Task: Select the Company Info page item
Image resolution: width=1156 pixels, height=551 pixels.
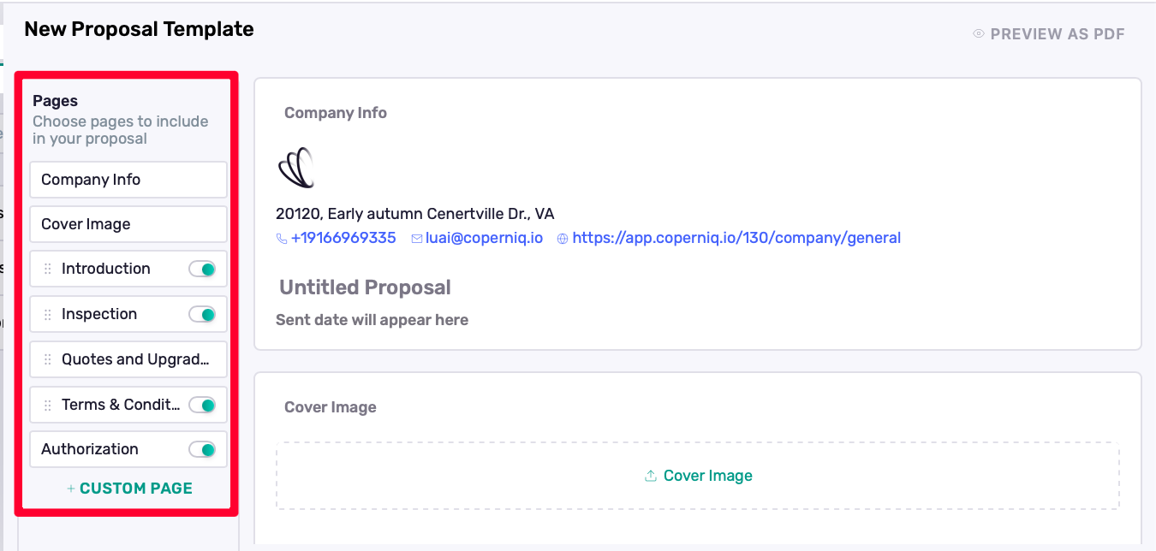Action: [128, 180]
